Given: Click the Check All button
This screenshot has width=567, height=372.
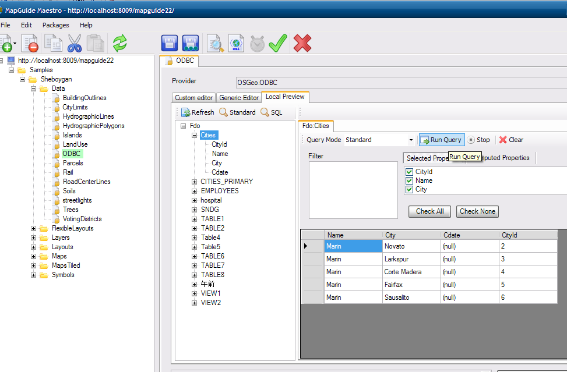Looking at the screenshot, I should click(429, 211).
